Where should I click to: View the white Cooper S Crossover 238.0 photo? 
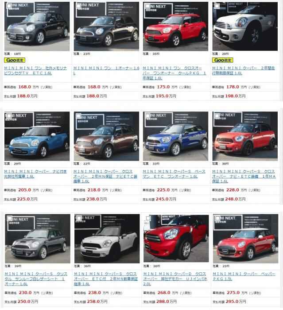click(107, 239)
